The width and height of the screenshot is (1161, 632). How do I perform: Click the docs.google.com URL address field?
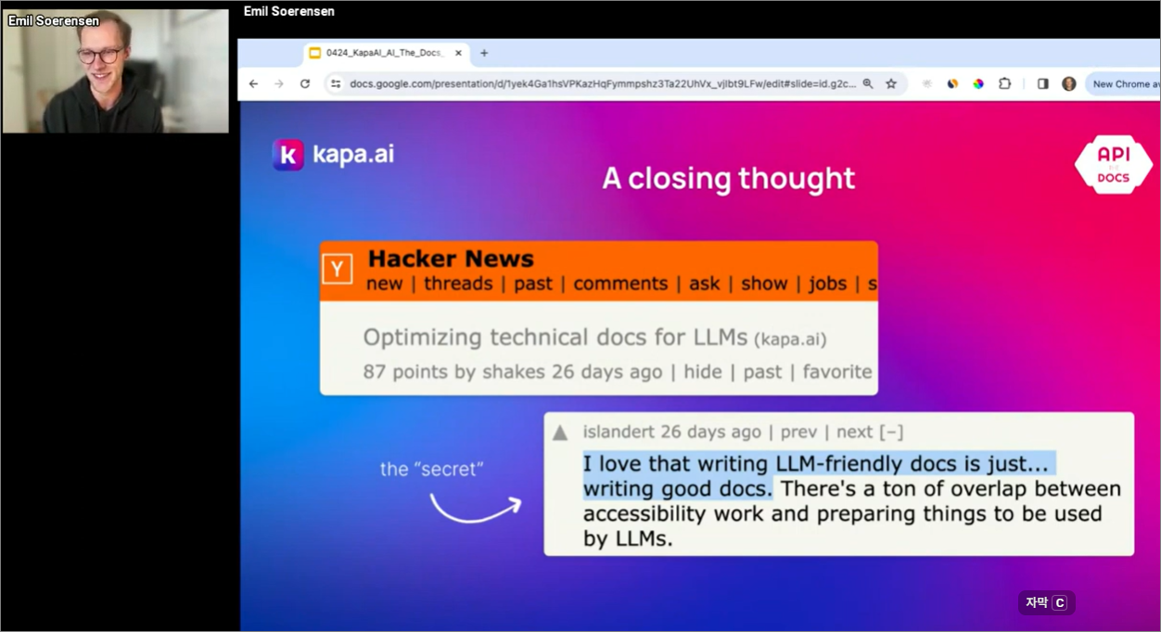602,83
